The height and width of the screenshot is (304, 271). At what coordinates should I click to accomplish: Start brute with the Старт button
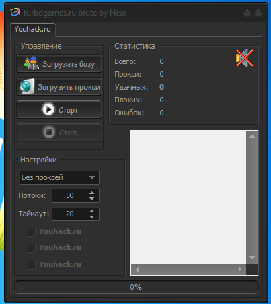click(x=59, y=110)
